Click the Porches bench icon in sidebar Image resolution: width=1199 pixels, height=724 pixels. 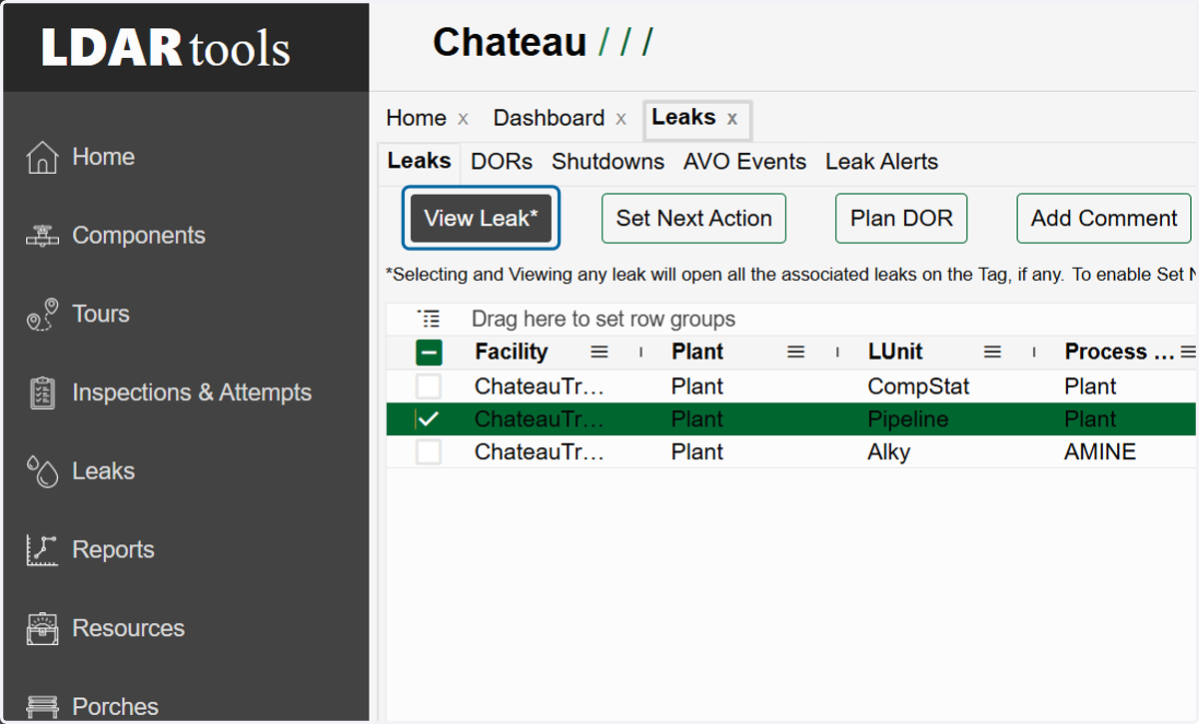point(42,706)
